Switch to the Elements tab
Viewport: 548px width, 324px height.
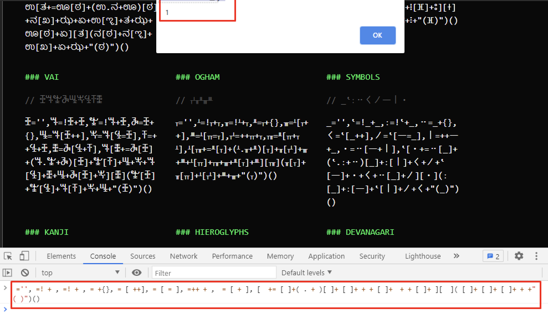click(61, 256)
